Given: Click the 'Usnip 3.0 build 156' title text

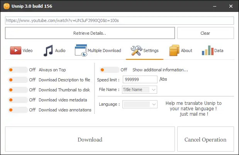Looking at the screenshot, I should click(32, 6).
